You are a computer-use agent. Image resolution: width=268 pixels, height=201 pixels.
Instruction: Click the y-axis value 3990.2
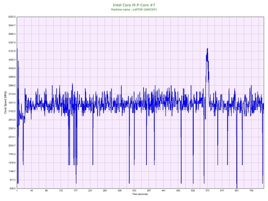(x=12, y=85)
